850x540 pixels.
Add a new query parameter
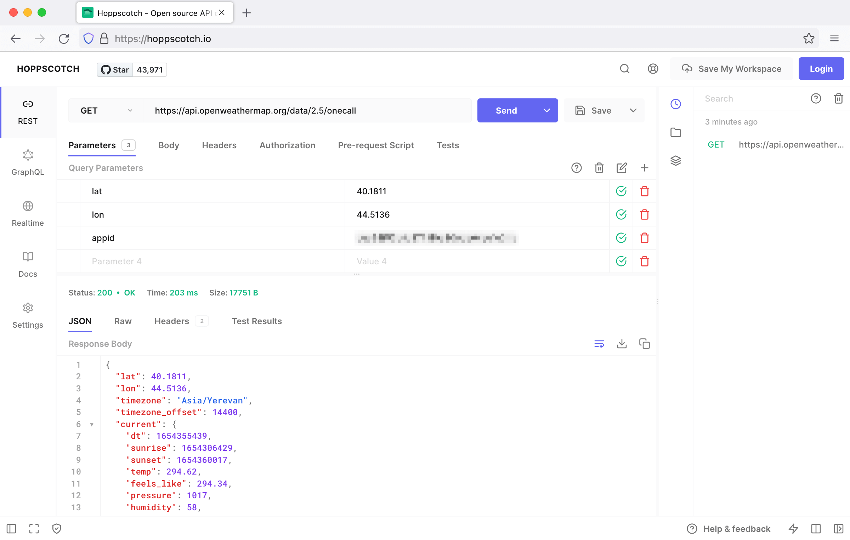coord(645,168)
